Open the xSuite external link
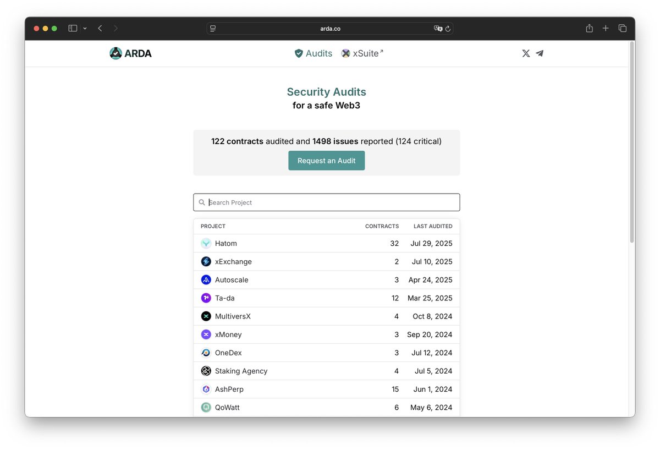 [362, 53]
